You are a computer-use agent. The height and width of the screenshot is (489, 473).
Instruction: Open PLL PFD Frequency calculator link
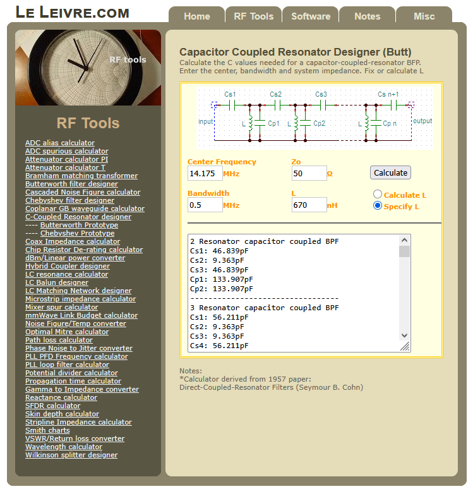coord(76,356)
